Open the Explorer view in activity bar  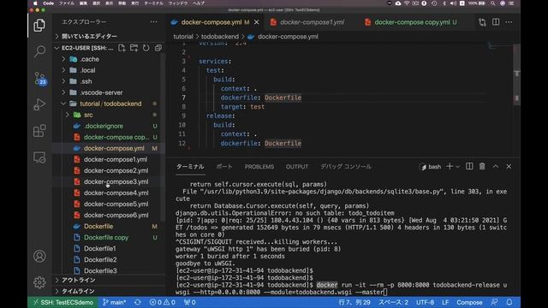[x=39, y=26]
